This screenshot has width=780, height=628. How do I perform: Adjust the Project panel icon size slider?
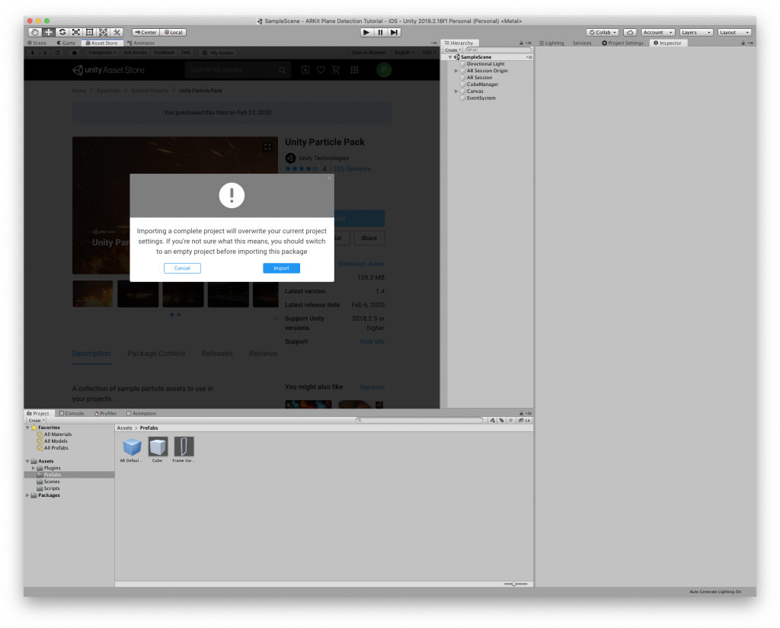click(515, 585)
